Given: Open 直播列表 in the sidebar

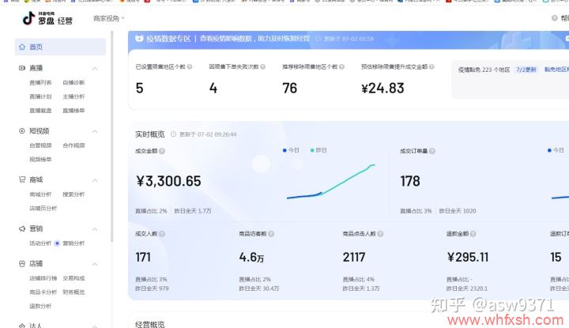Looking at the screenshot, I should tap(40, 83).
